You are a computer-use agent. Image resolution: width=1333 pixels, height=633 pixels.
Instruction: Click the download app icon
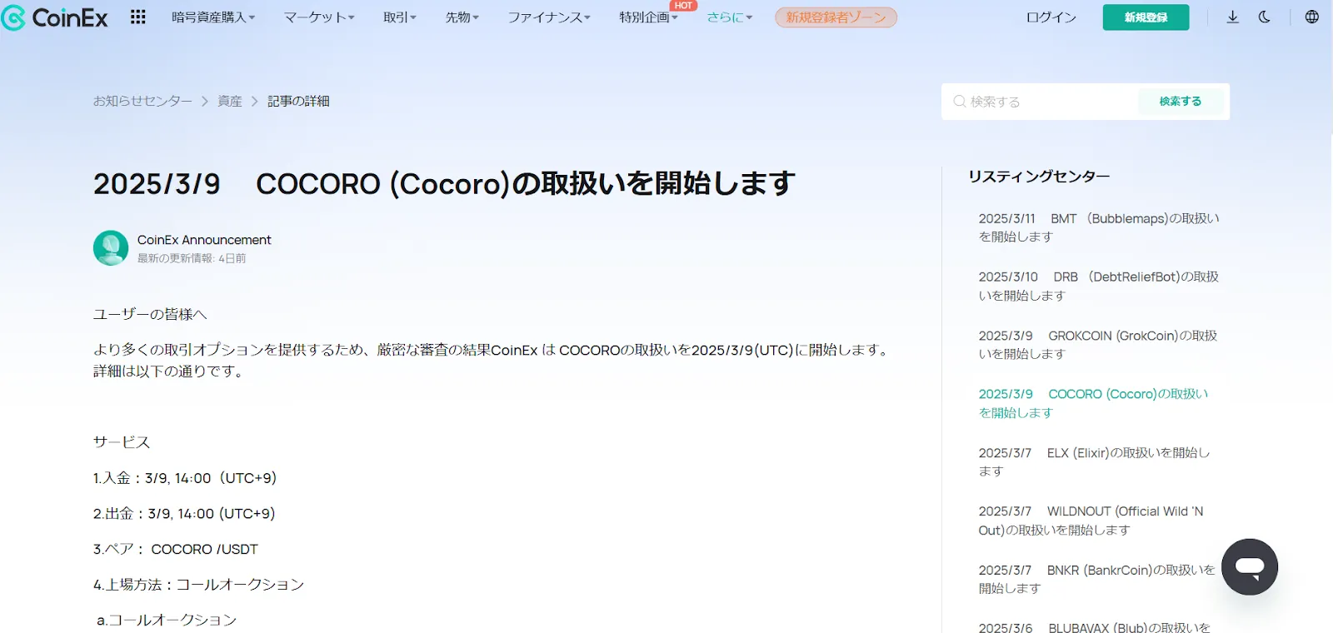click(x=1233, y=17)
